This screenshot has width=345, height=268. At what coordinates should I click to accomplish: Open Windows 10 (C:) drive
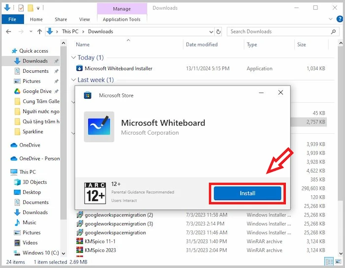[x=41, y=253]
